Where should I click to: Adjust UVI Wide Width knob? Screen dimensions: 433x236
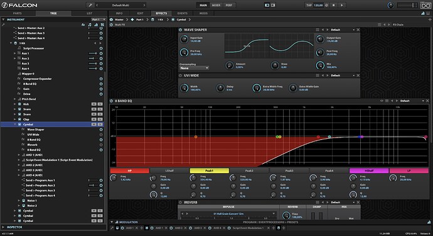(x=184, y=88)
